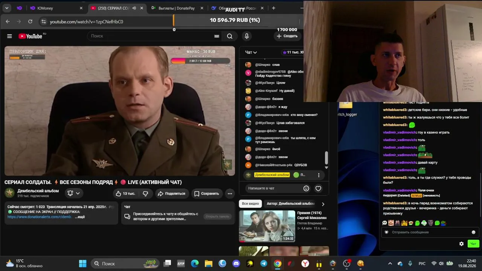Start voice search with the microphone
Image resolution: width=482 pixels, height=271 pixels.
tap(247, 36)
